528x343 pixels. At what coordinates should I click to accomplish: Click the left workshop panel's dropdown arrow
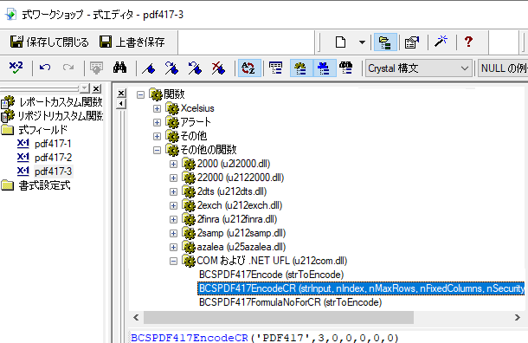84,88
